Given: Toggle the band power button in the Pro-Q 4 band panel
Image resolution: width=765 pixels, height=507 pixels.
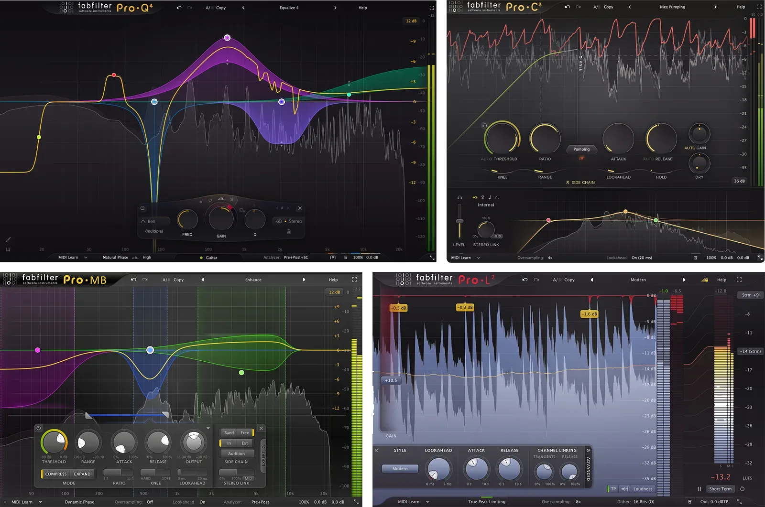Looking at the screenshot, I should point(142,208).
